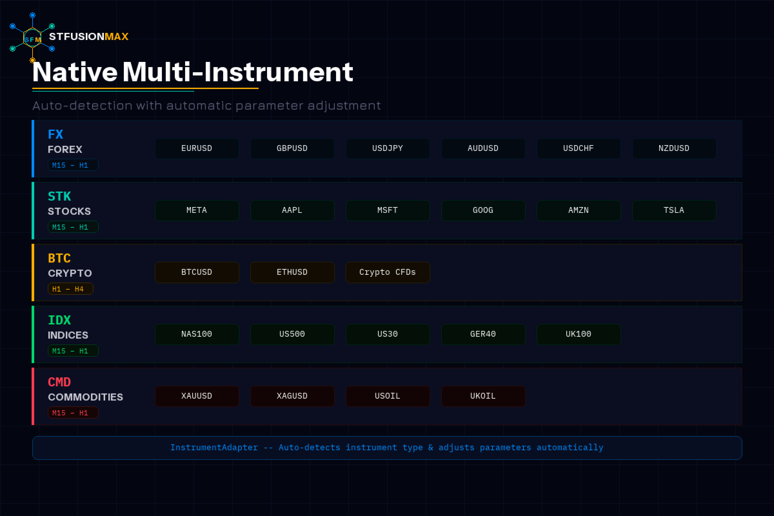Select the AMZN chip

tap(579, 210)
